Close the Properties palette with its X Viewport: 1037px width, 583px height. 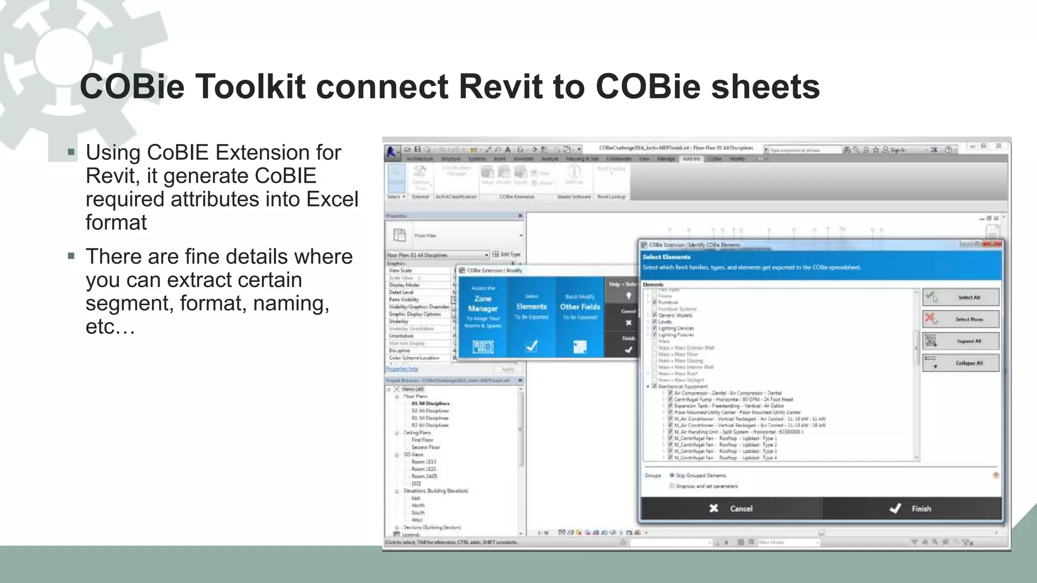coord(520,216)
